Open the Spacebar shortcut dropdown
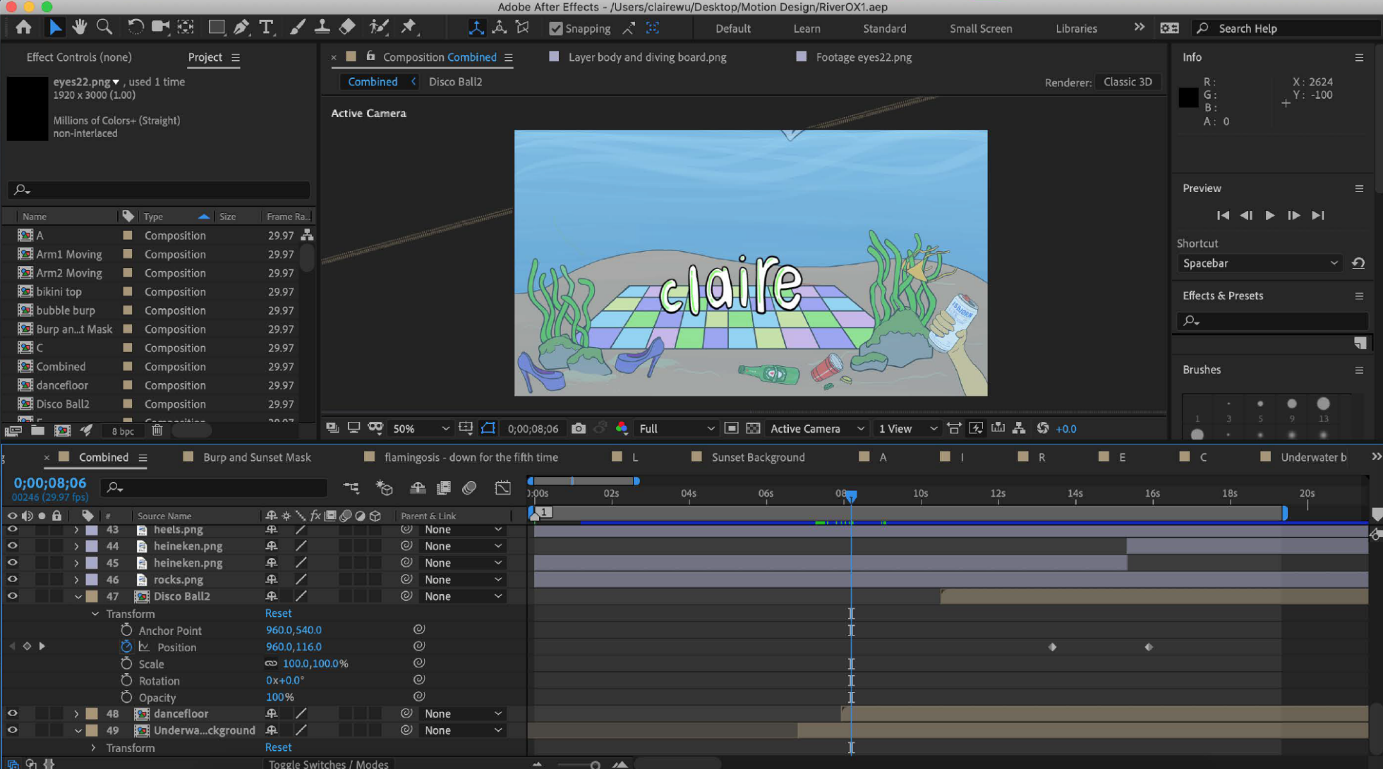 click(1260, 263)
